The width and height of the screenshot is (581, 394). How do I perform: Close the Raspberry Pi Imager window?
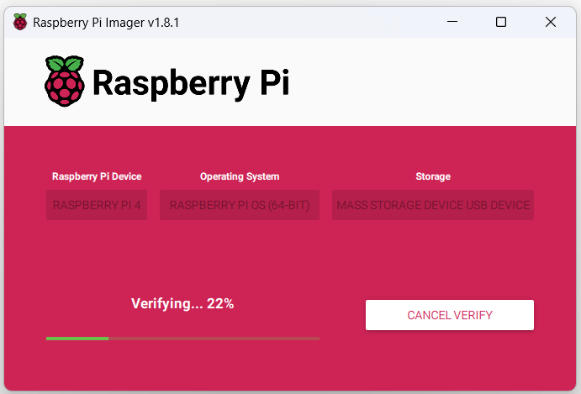[x=551, y=22]
